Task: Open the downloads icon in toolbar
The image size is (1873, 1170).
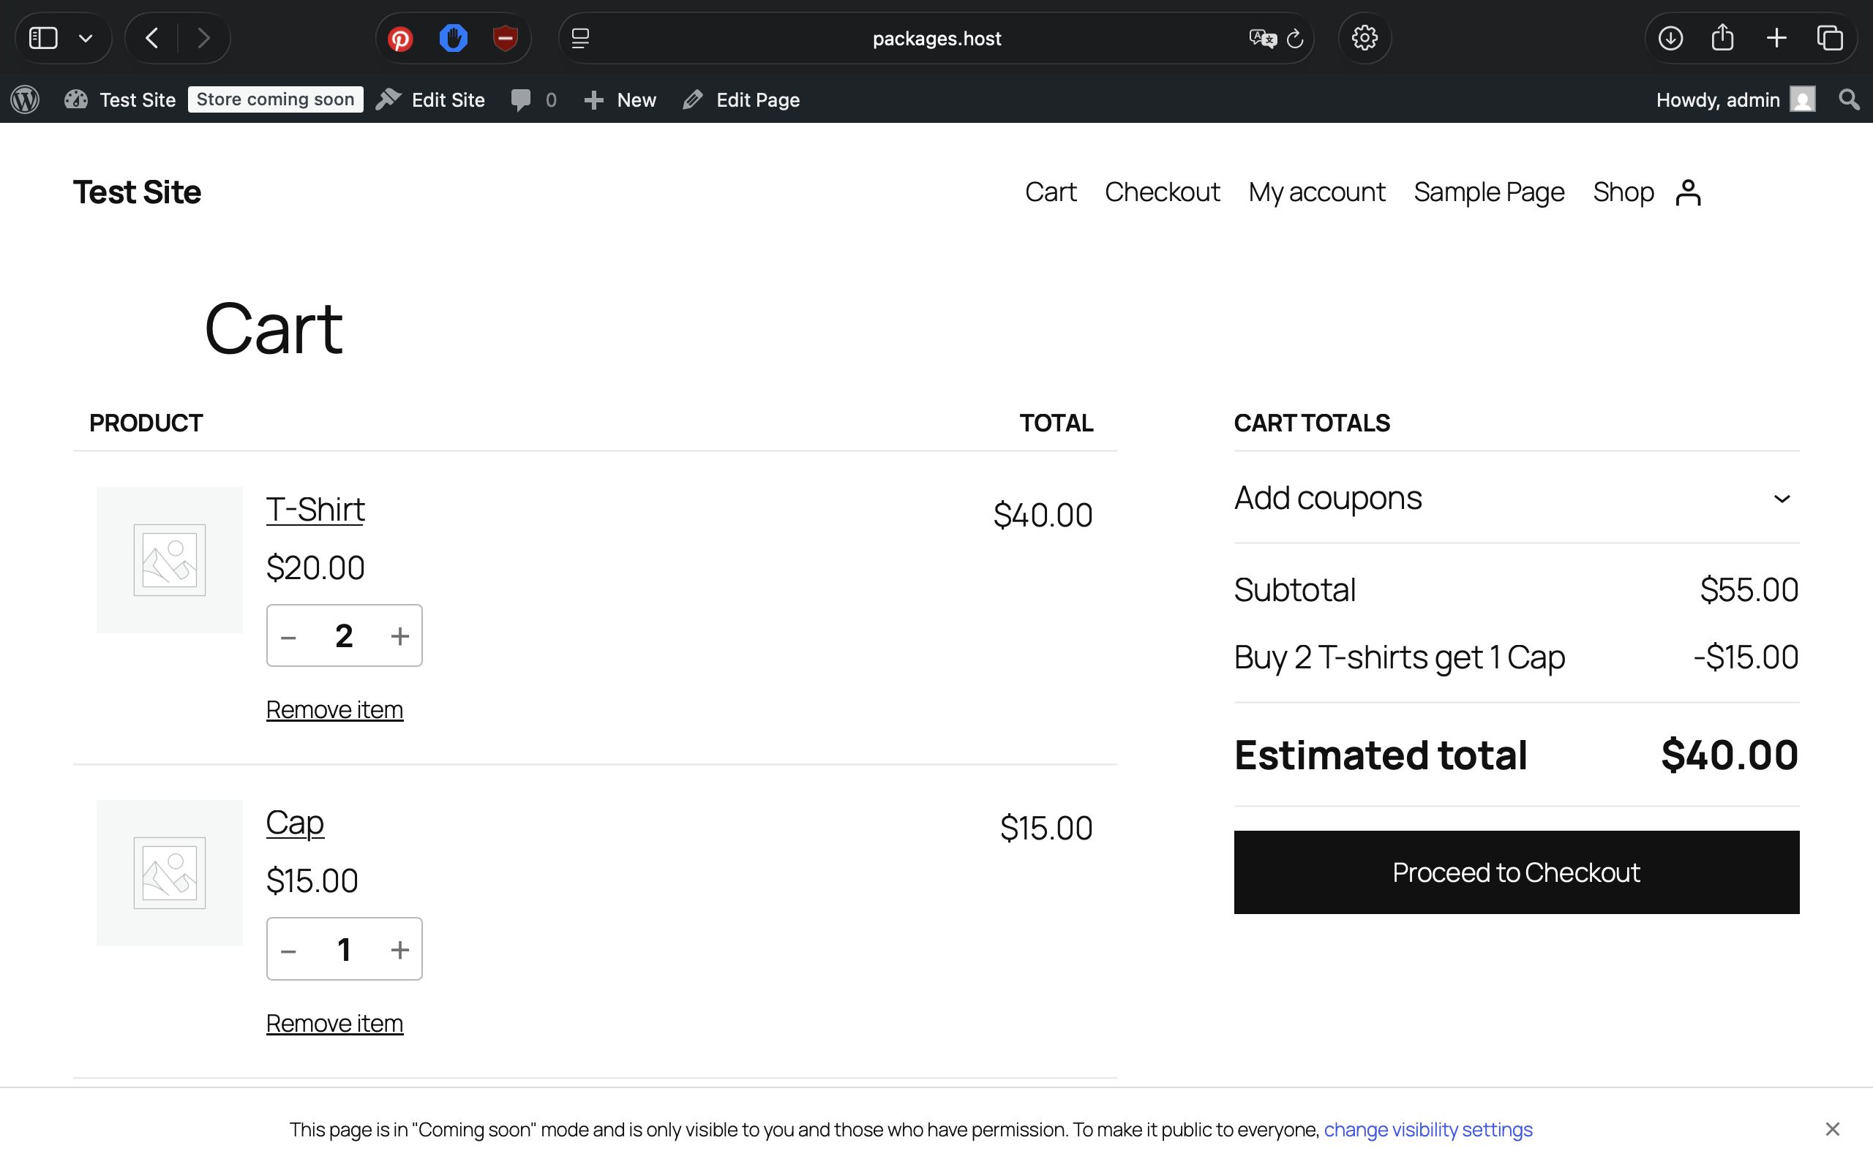Action: coord(1670,38)
